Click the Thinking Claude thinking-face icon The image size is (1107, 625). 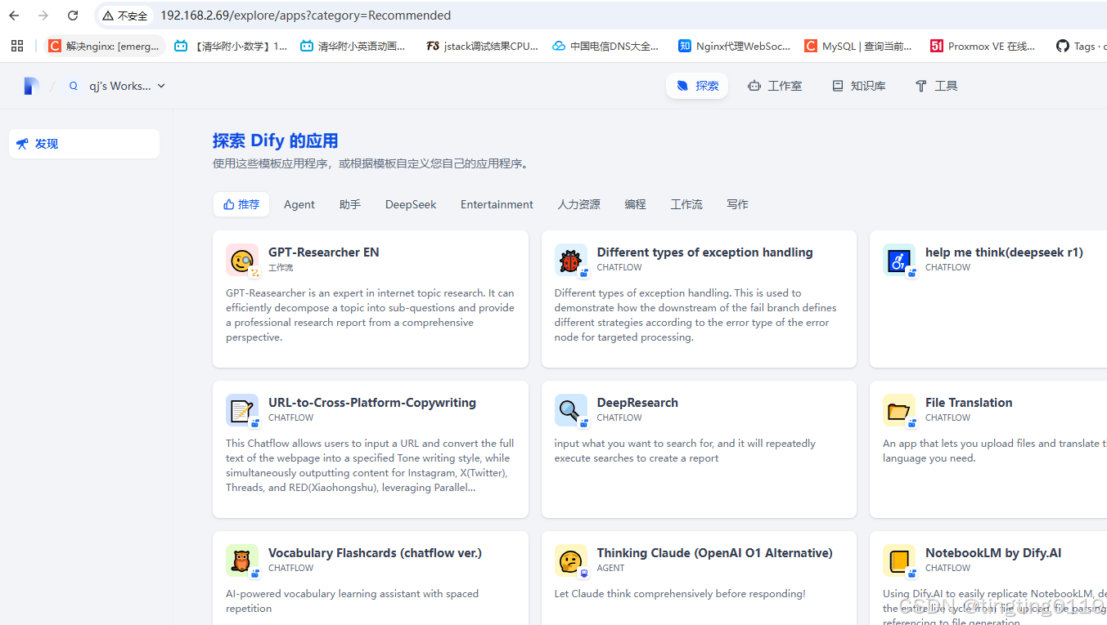pyautogui.click(x=571, y=560)
